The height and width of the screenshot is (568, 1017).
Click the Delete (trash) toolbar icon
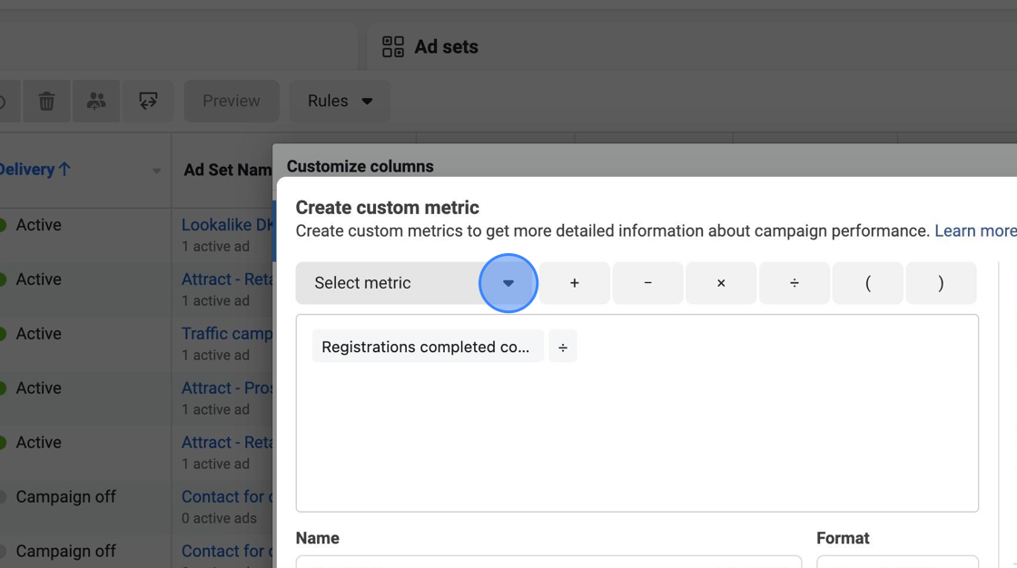46,101
